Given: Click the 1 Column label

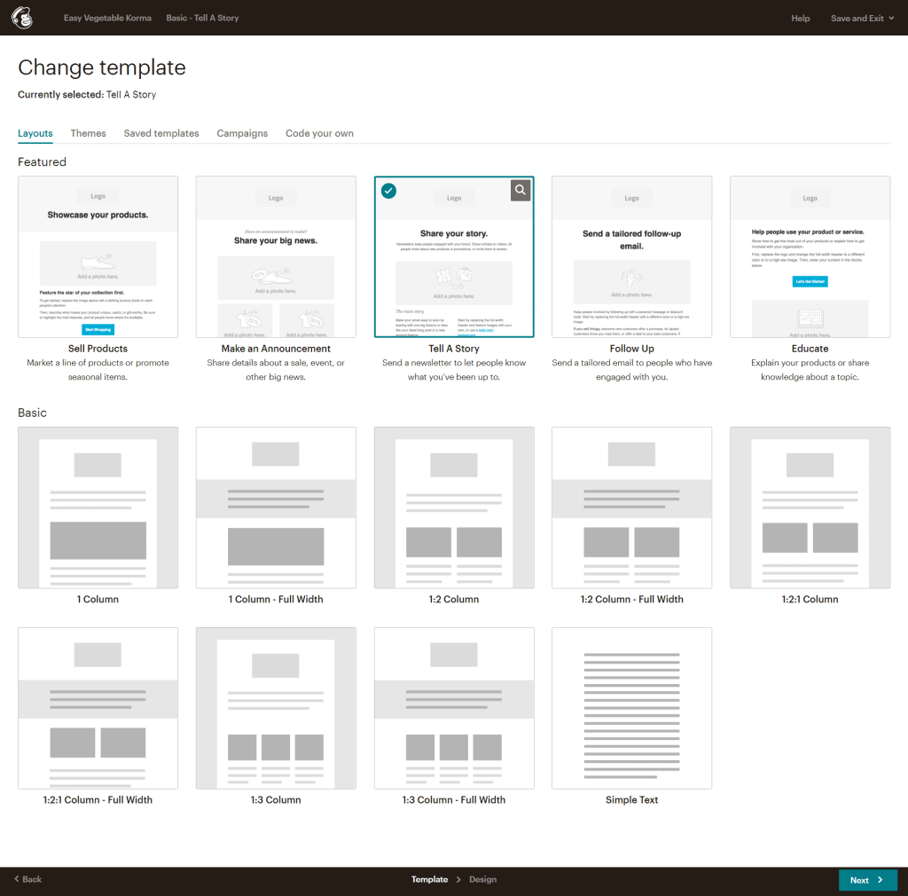Looking at the screenshot, I should pyautogui.click(x=98, y=600).
